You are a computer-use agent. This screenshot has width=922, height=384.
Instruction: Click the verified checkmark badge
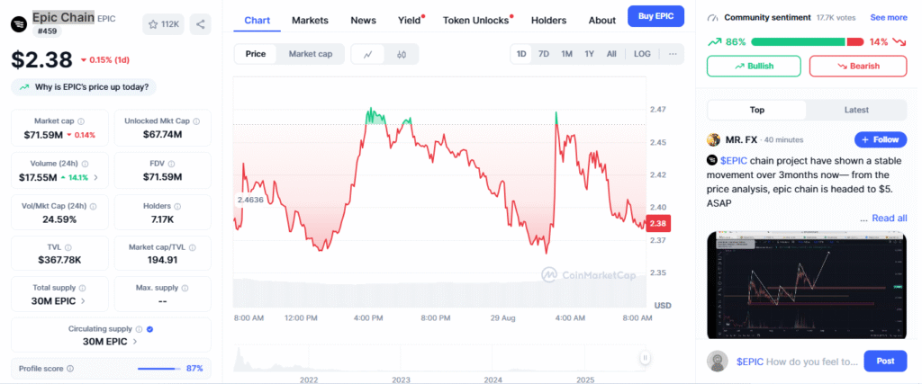pyautogui.click(x=150, y=329)
